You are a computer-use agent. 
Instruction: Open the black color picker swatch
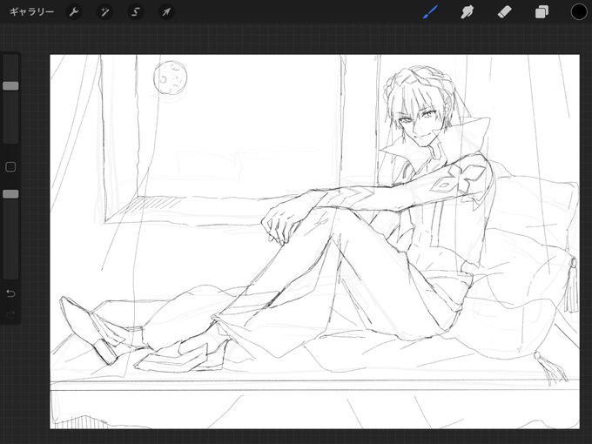[x=579, y=11]
